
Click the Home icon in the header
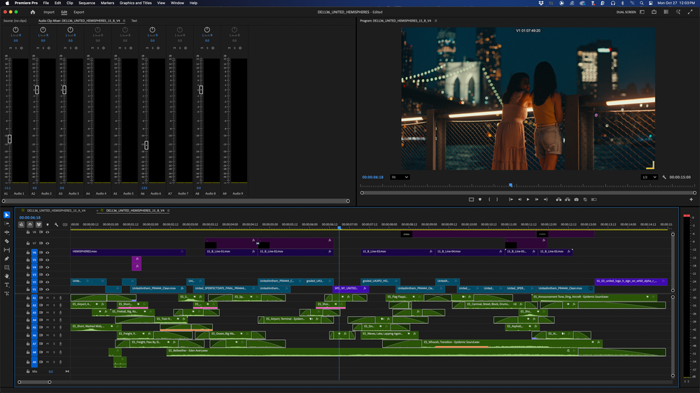pos(33,12)
